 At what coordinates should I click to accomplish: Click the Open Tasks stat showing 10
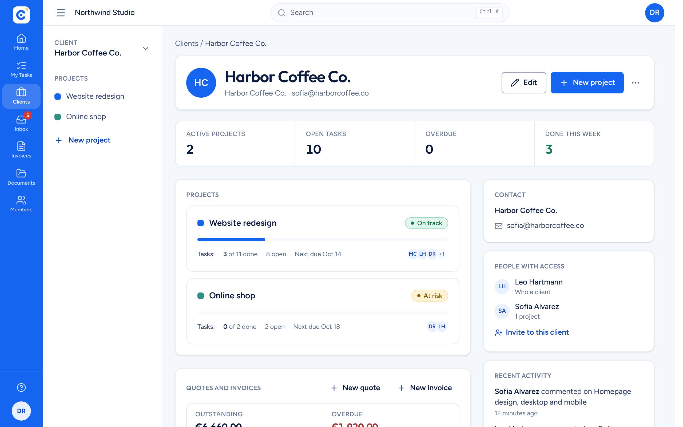point(355,144)
